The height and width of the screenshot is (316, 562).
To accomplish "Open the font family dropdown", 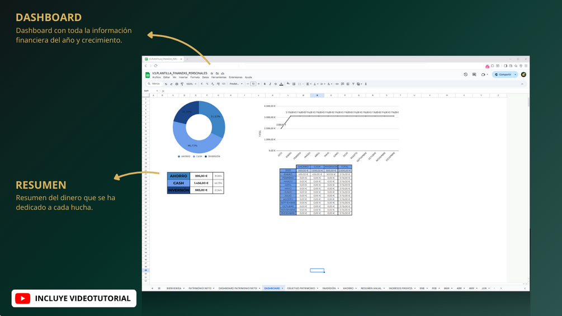I will coord(236,84).
